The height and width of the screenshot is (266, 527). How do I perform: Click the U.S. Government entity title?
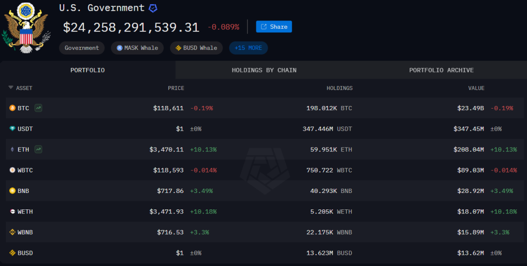(x=102, y=8)
